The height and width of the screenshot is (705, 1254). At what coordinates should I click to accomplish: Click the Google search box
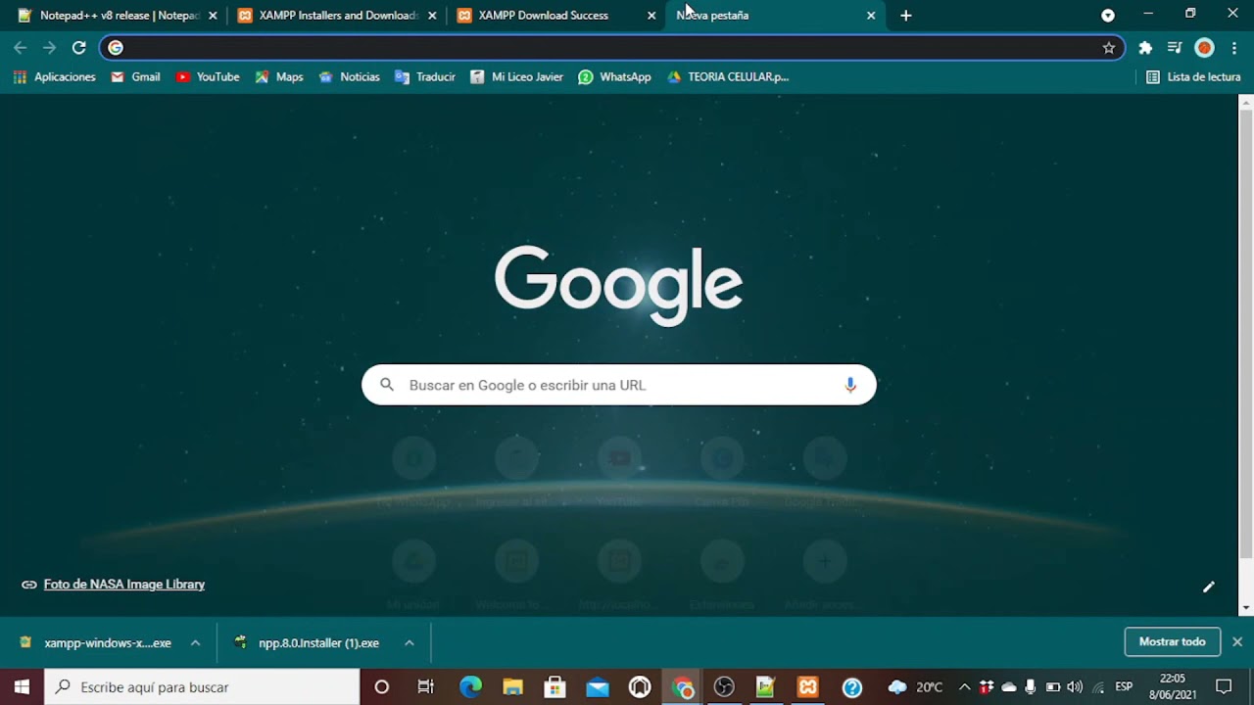click(618, 385)
